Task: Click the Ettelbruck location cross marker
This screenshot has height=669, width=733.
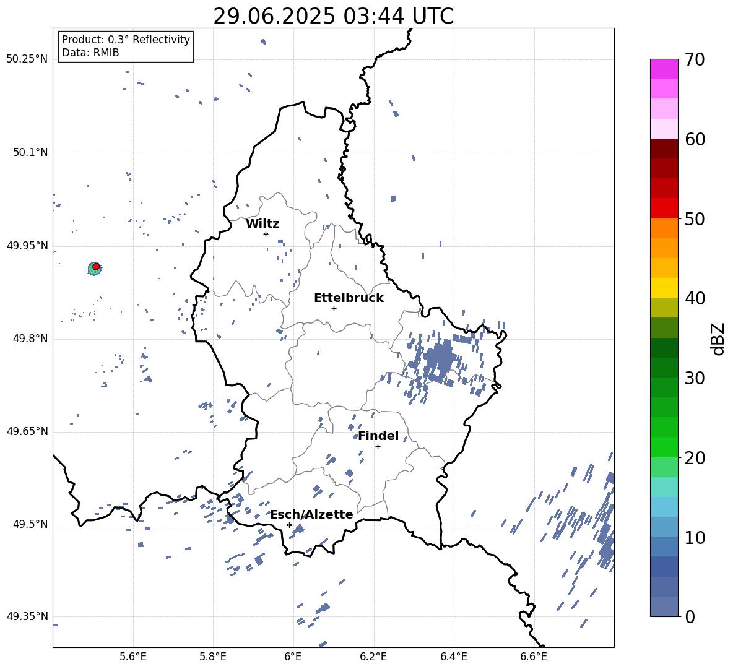Action: (334, 308)
